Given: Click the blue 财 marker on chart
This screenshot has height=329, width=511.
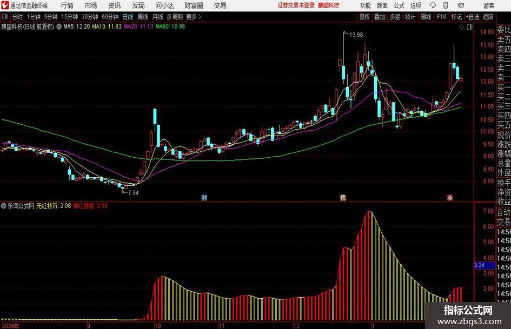Looking at the screenshot, I should pyautogui.click(x=204, y=197).
